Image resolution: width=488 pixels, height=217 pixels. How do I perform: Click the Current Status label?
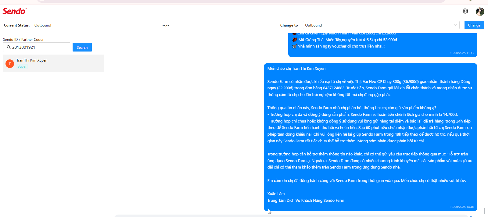(17, 25)
